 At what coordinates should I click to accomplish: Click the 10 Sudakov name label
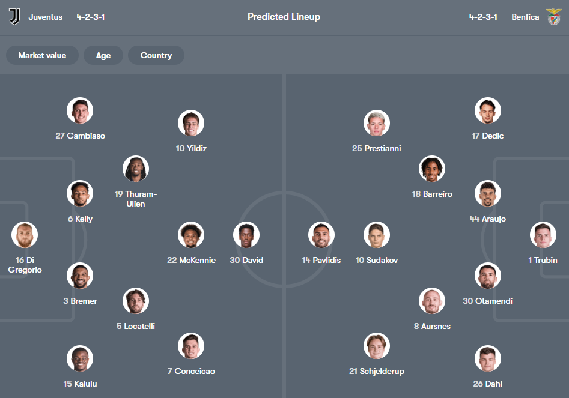coord(377,260)
